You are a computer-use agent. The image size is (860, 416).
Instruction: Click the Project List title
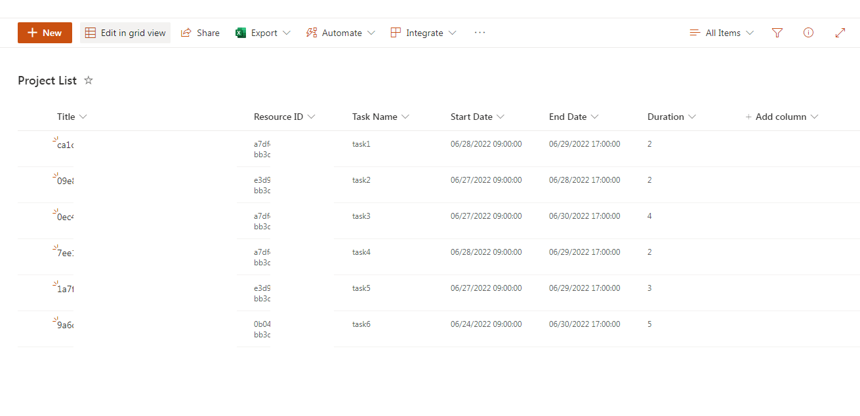click(47, 81)
